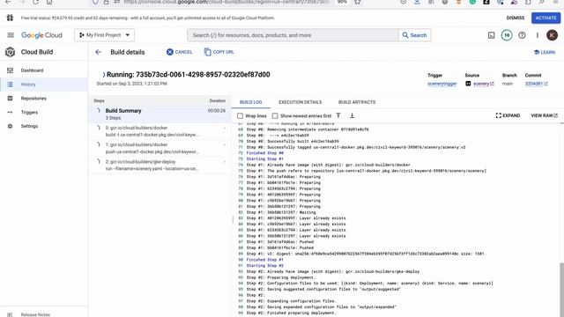Viewport: 564px width, 317px height.
Task: Open the Learn panel link
Action: (545, 52)
